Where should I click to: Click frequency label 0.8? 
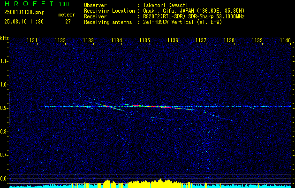[x=4, y=132]
